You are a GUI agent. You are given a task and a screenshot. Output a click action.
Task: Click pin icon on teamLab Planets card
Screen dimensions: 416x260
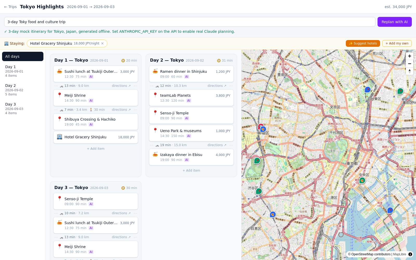(x=155, y=95)
